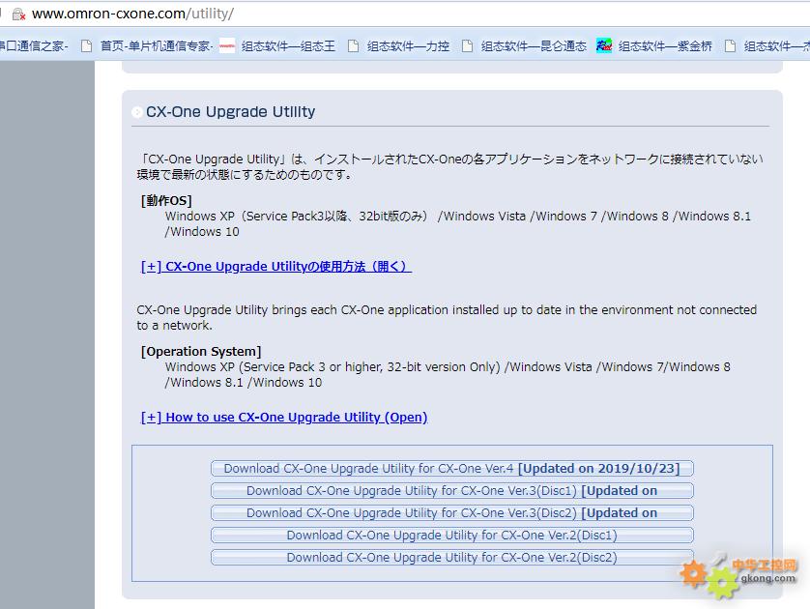Click the 紫金桥 bookmark favicon
The height and width of the screenshot is (609, 810).
[x=604, y=46]
